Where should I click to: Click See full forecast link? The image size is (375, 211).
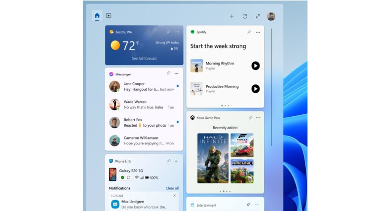click(x=144, y=58)
